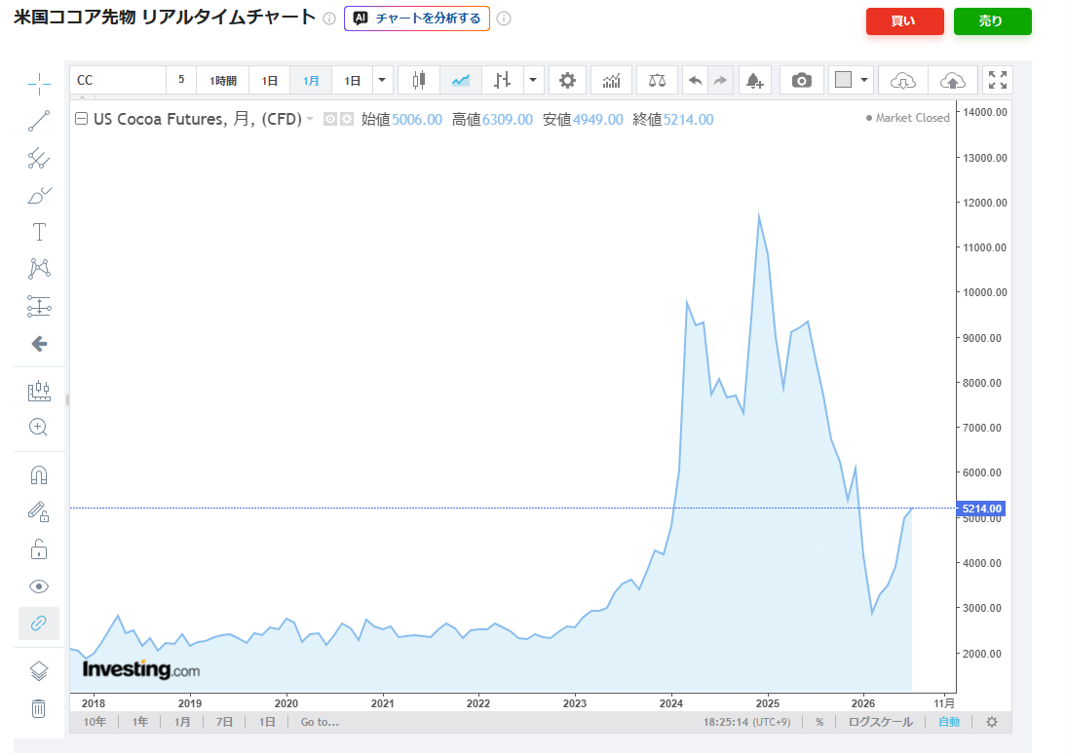The height and width of the screenshot is (755, 1066).
Task: Toggle hide all drawings eye icon
Action: [39, 586]
